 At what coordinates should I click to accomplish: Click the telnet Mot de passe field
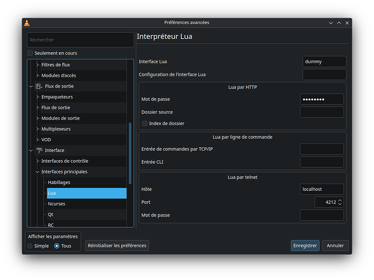(x=322, y=215)
